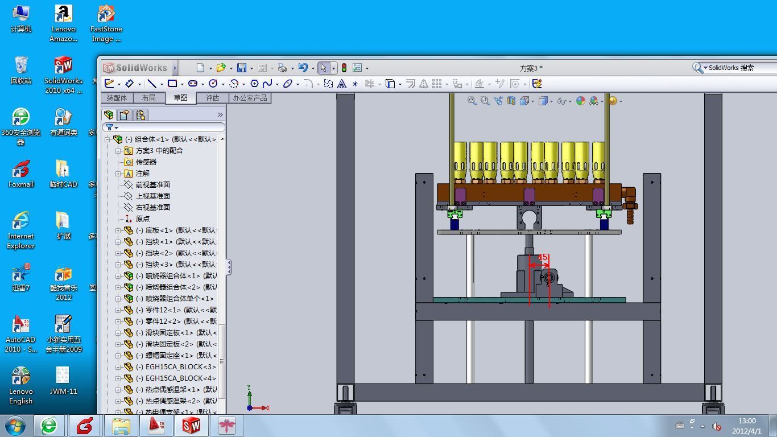Click Zoom to Area magnifier
Screen dimensions: 777x437
(485, 101)
